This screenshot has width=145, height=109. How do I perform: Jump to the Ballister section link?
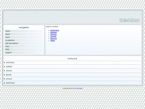coord(54,32)
